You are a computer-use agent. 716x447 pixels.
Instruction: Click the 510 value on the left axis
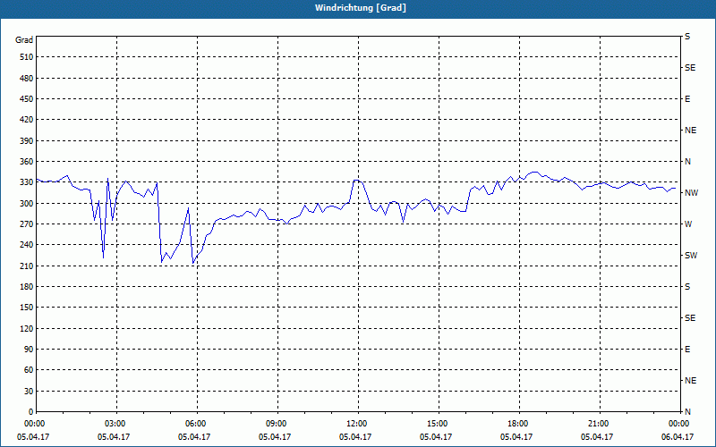point(27,57)
